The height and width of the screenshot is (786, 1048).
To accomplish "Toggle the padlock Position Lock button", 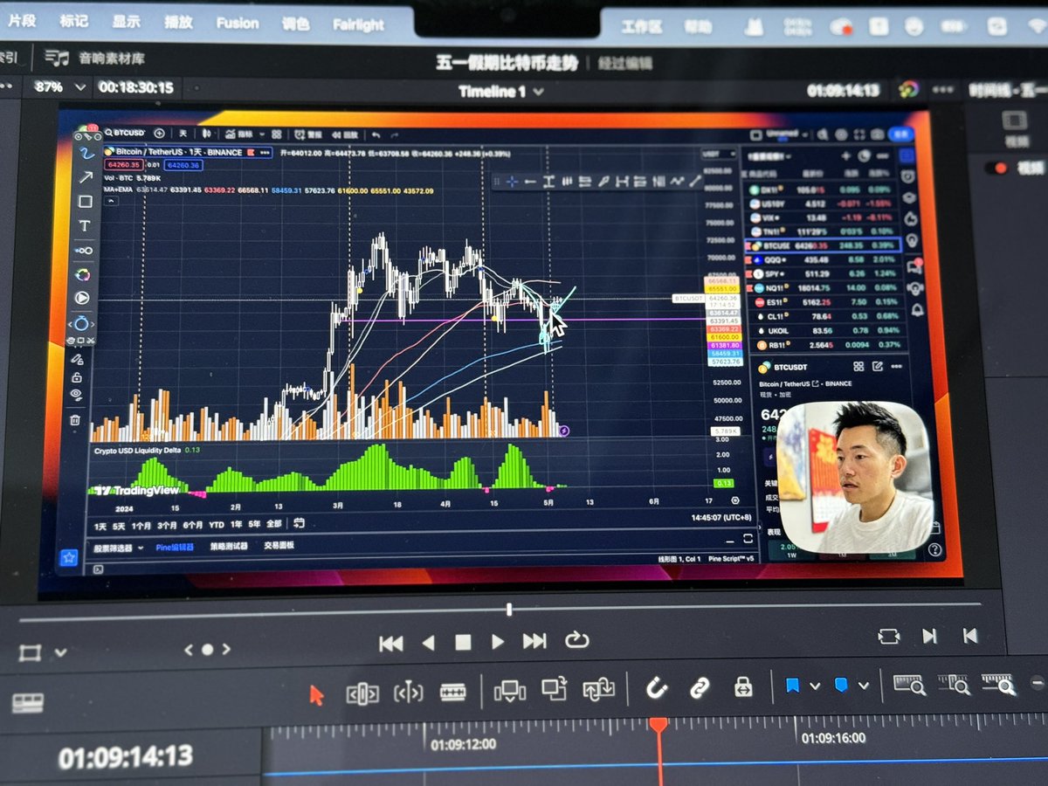I will point(743,686).
